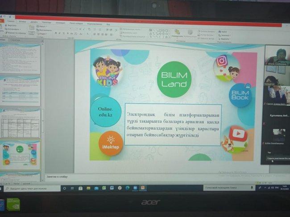Open Microsoft Store from the taskbar
Screen dimensions: 290x217
pyautogui.click(x=80, y=188)
